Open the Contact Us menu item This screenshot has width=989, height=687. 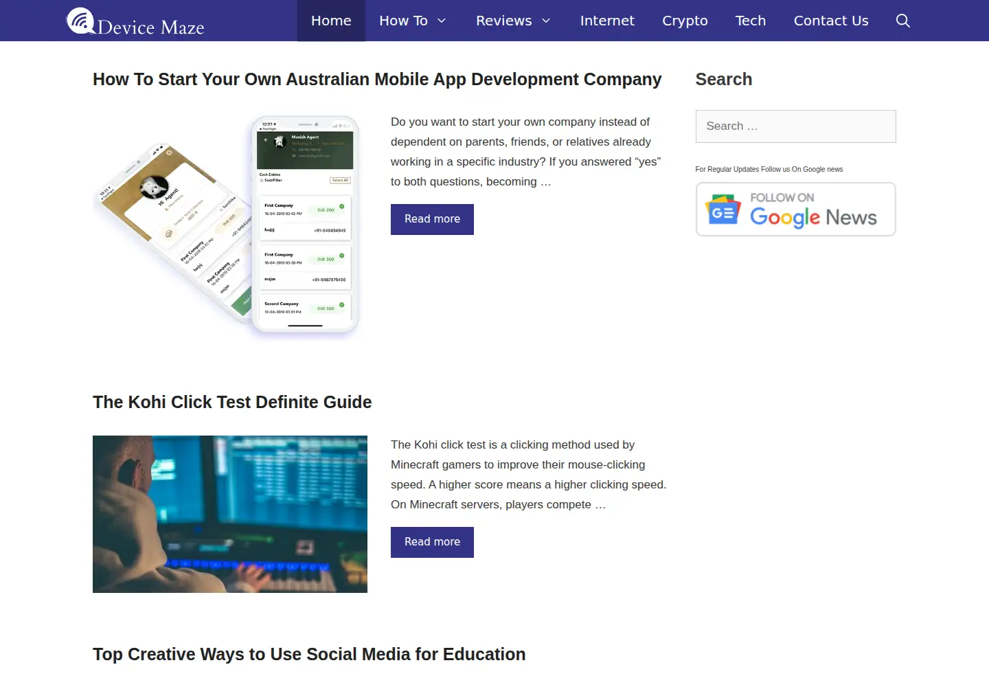tap(831, 21)
